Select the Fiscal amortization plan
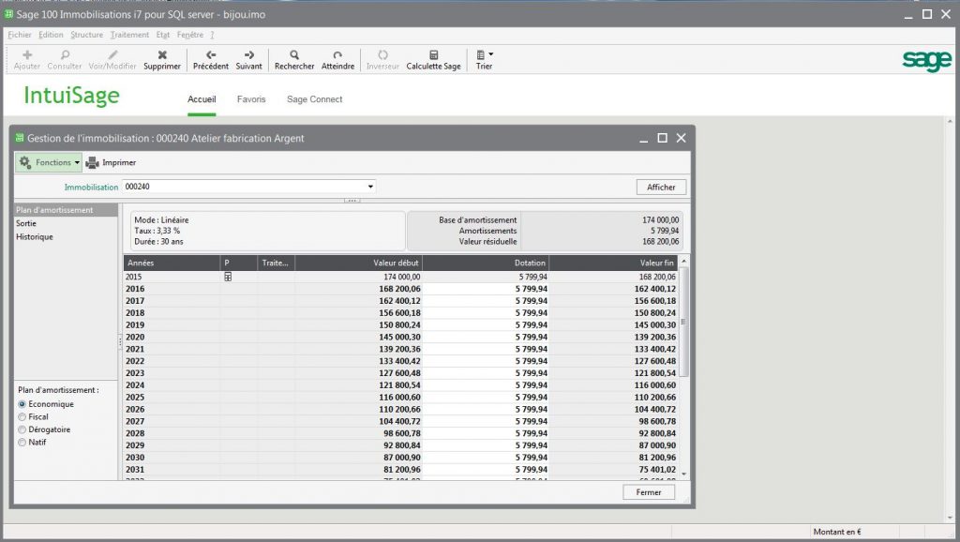 pos(22,417)
